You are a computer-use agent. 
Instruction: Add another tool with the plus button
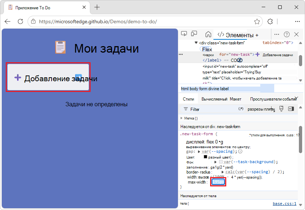[257, 35]
